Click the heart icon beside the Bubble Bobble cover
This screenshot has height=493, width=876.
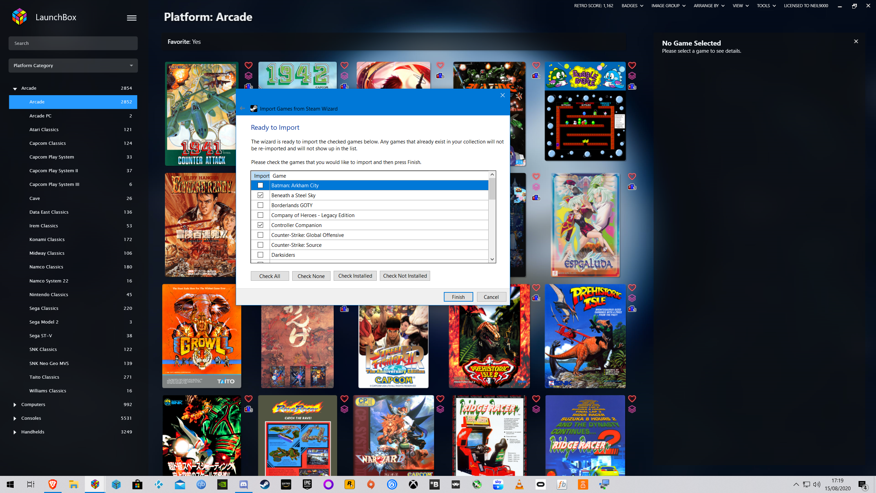632,65
